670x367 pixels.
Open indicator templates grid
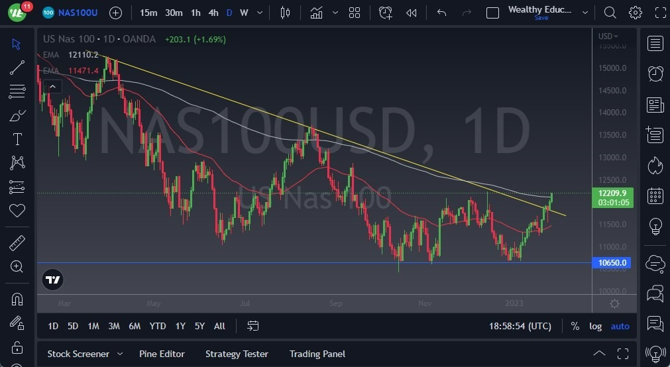click(x=355, y=13)
